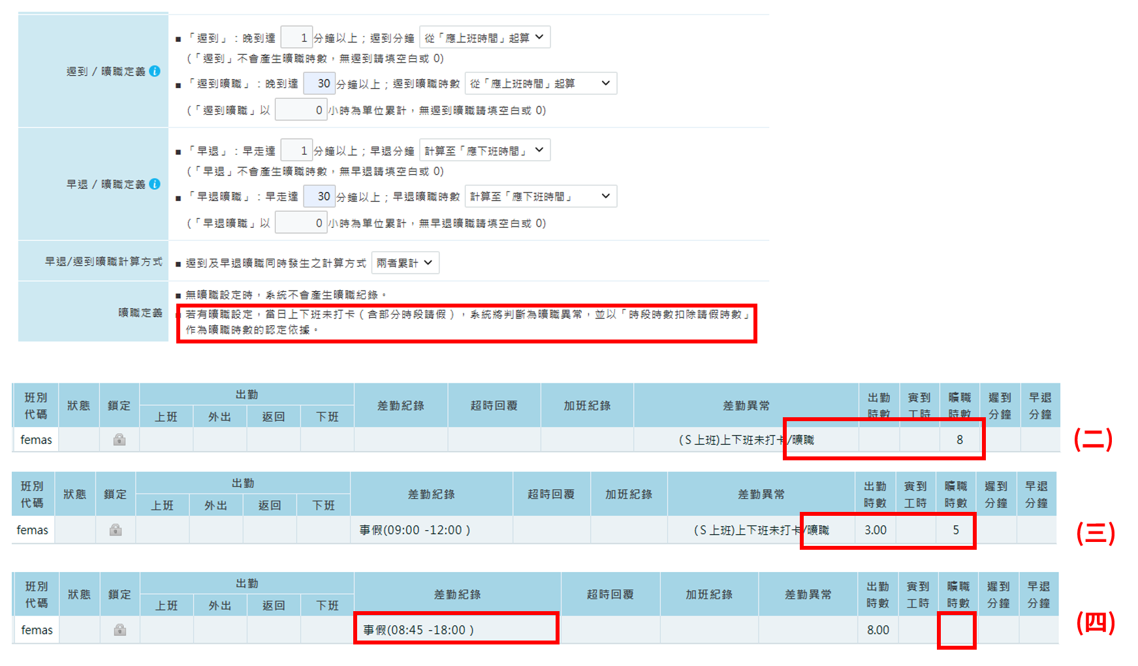The image size is (1138, 666).
Task: Open the 遲到曠職時數 起算 dropdown
Action: (541, 83)
